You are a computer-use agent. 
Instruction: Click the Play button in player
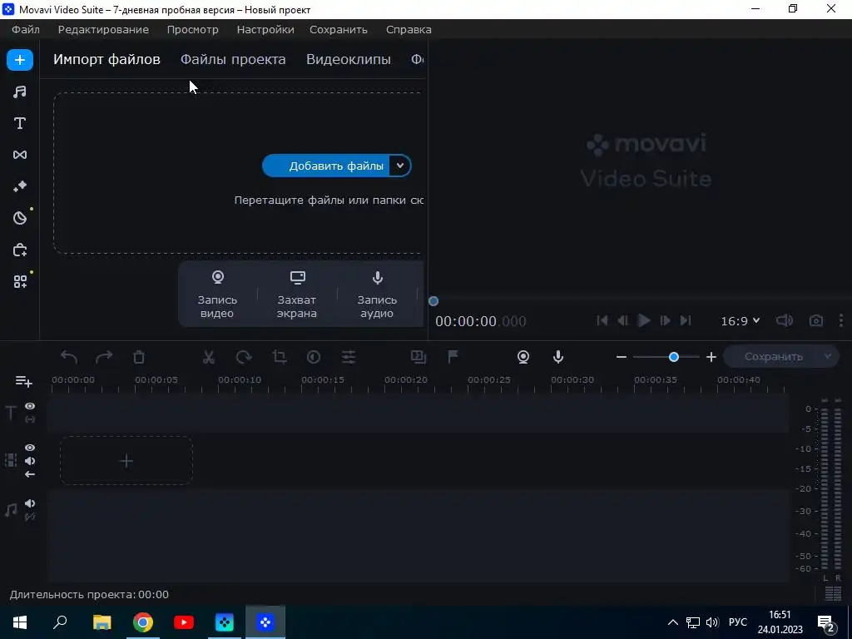tap(644, 320)
